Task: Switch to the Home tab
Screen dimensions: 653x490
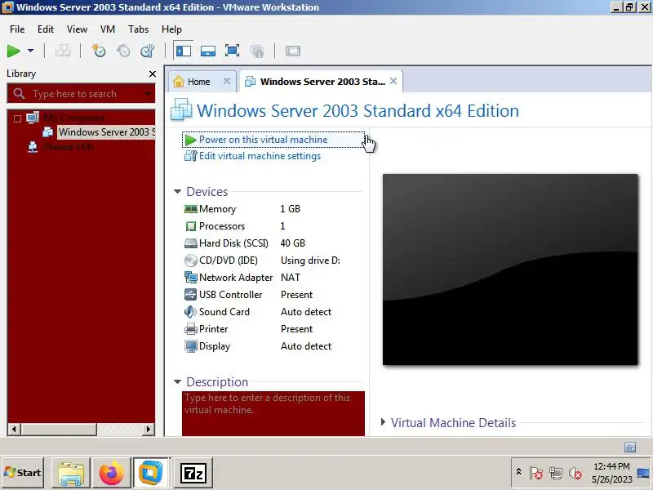Action: pos(198,82)
